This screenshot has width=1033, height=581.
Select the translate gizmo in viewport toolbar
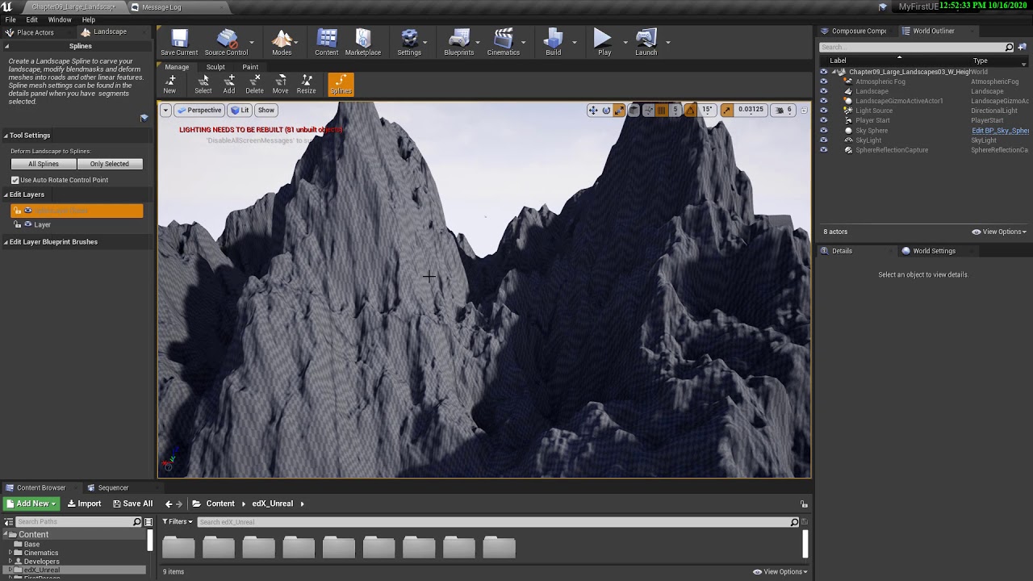click(593, 111)
